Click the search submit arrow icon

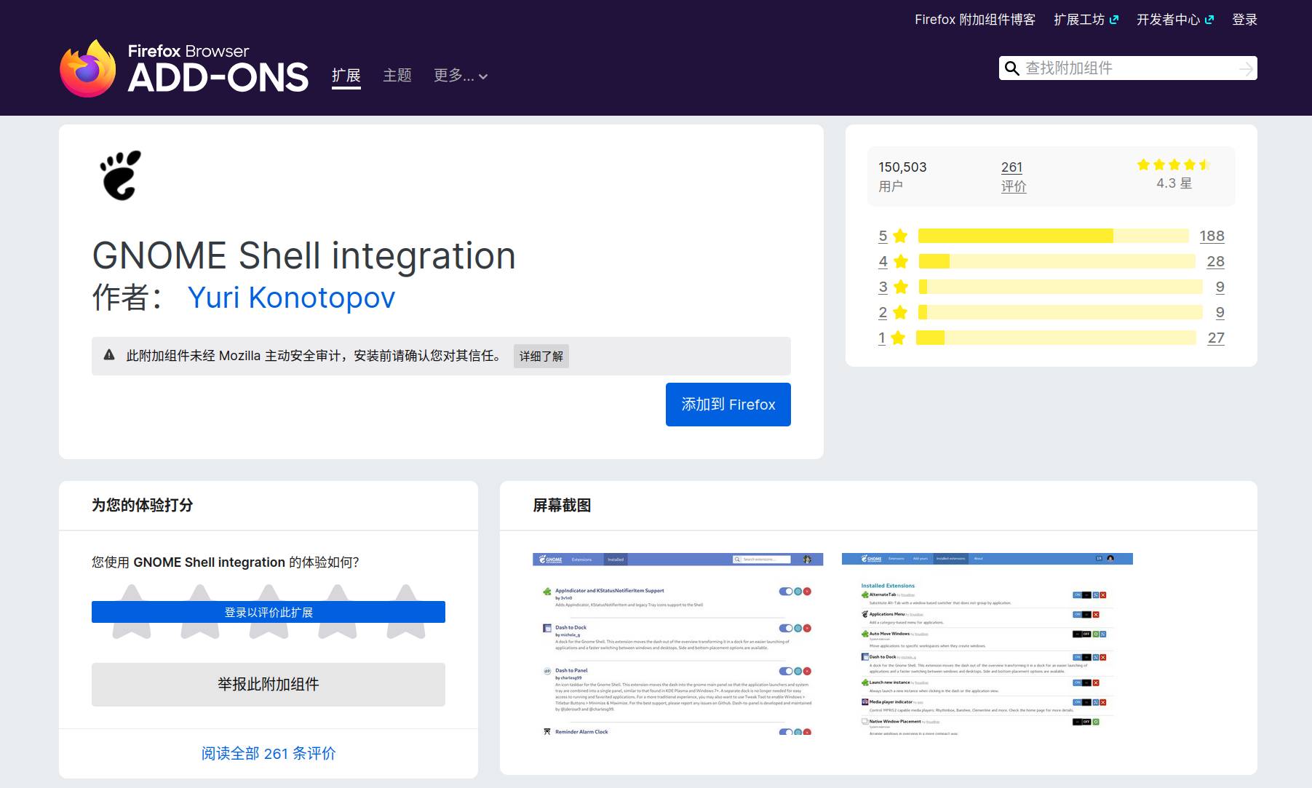click(x=1246, y=68)
